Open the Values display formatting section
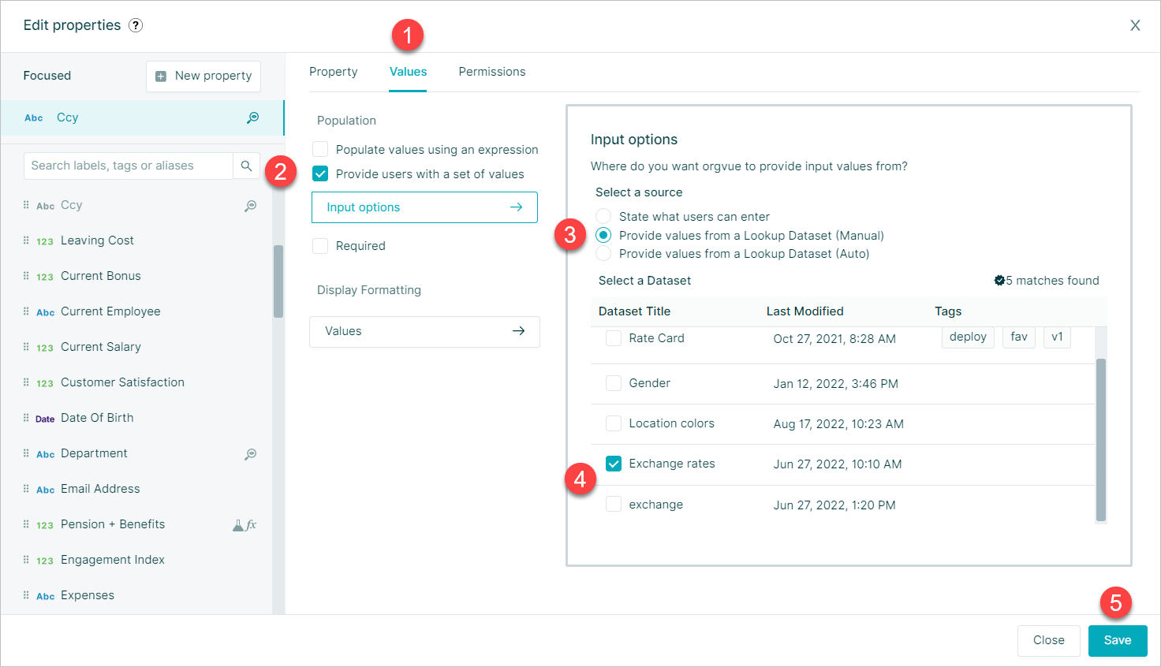1161x667 pixels. pyautogui.click(x=424, y=332)
